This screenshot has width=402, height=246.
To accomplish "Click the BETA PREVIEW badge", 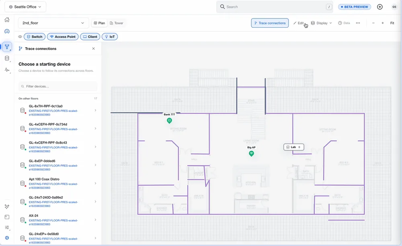I will [355, 7].
